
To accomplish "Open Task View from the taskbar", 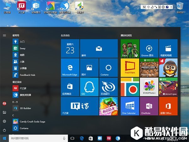I will (72, 138).
